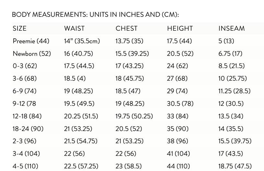Click the CHEST column header

126,28
